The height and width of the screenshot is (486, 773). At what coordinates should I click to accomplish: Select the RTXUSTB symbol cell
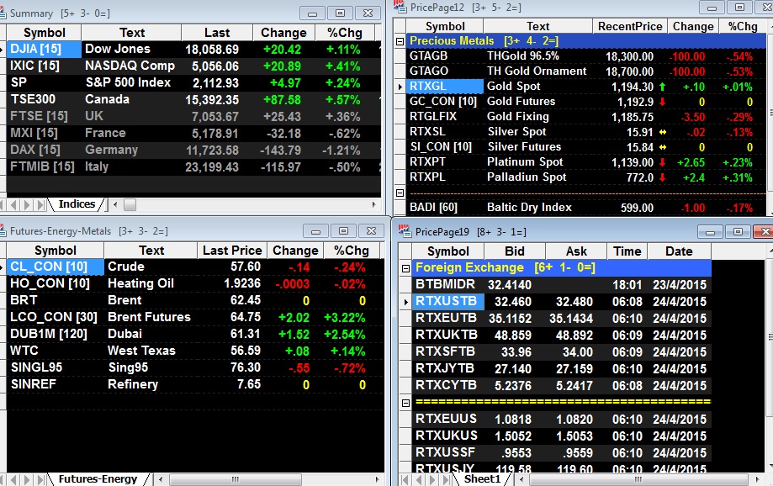(448, 301)
